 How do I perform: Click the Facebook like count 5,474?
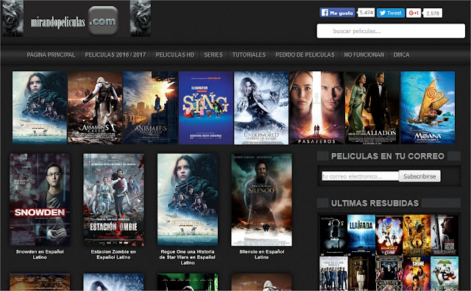coord(366,12)
